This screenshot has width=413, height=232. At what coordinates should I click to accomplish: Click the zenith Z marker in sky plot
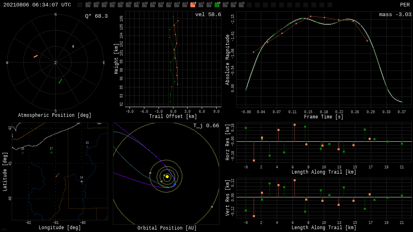55,63
